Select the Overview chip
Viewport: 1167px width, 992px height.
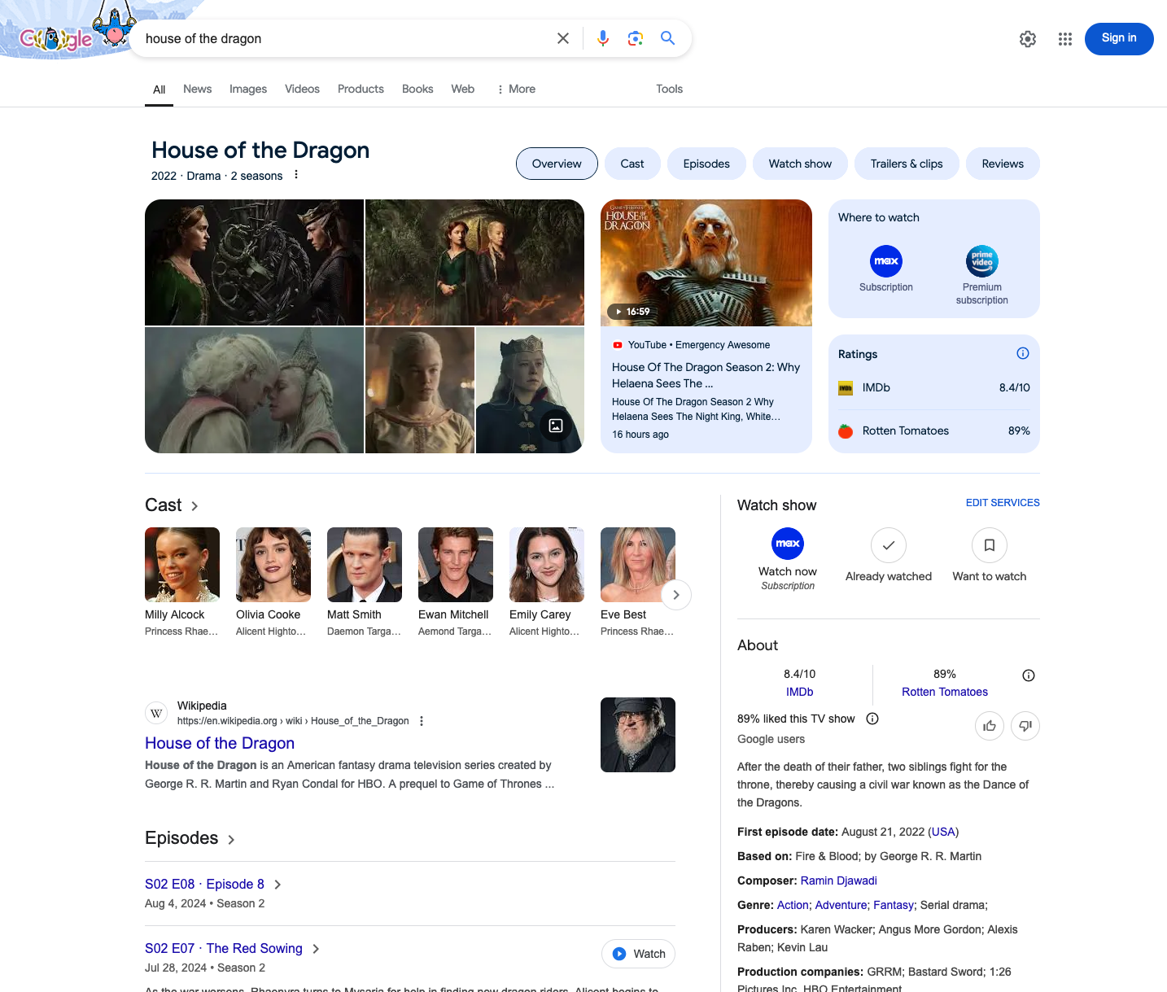point(557,164)
